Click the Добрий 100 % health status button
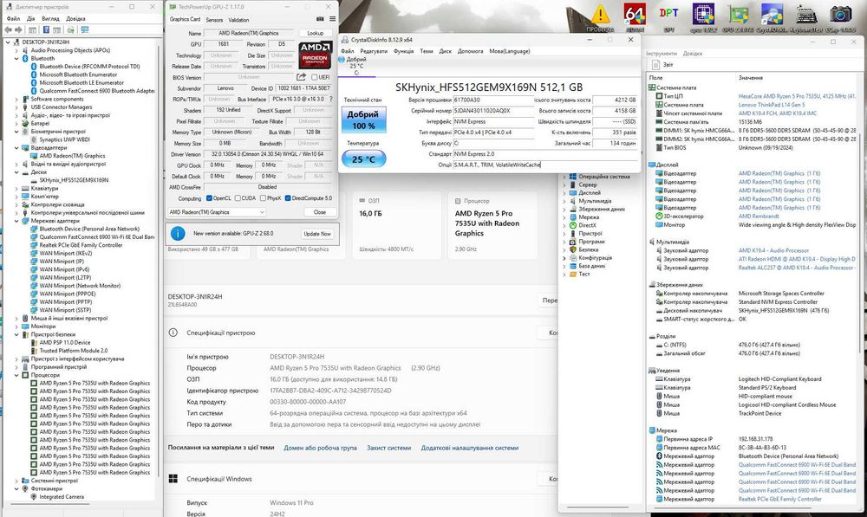Screen dimensions: 867x517 (362, 120)
